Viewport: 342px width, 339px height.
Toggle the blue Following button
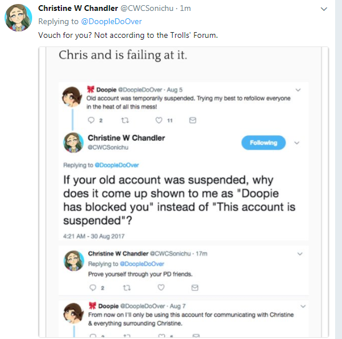coord(263,143)
